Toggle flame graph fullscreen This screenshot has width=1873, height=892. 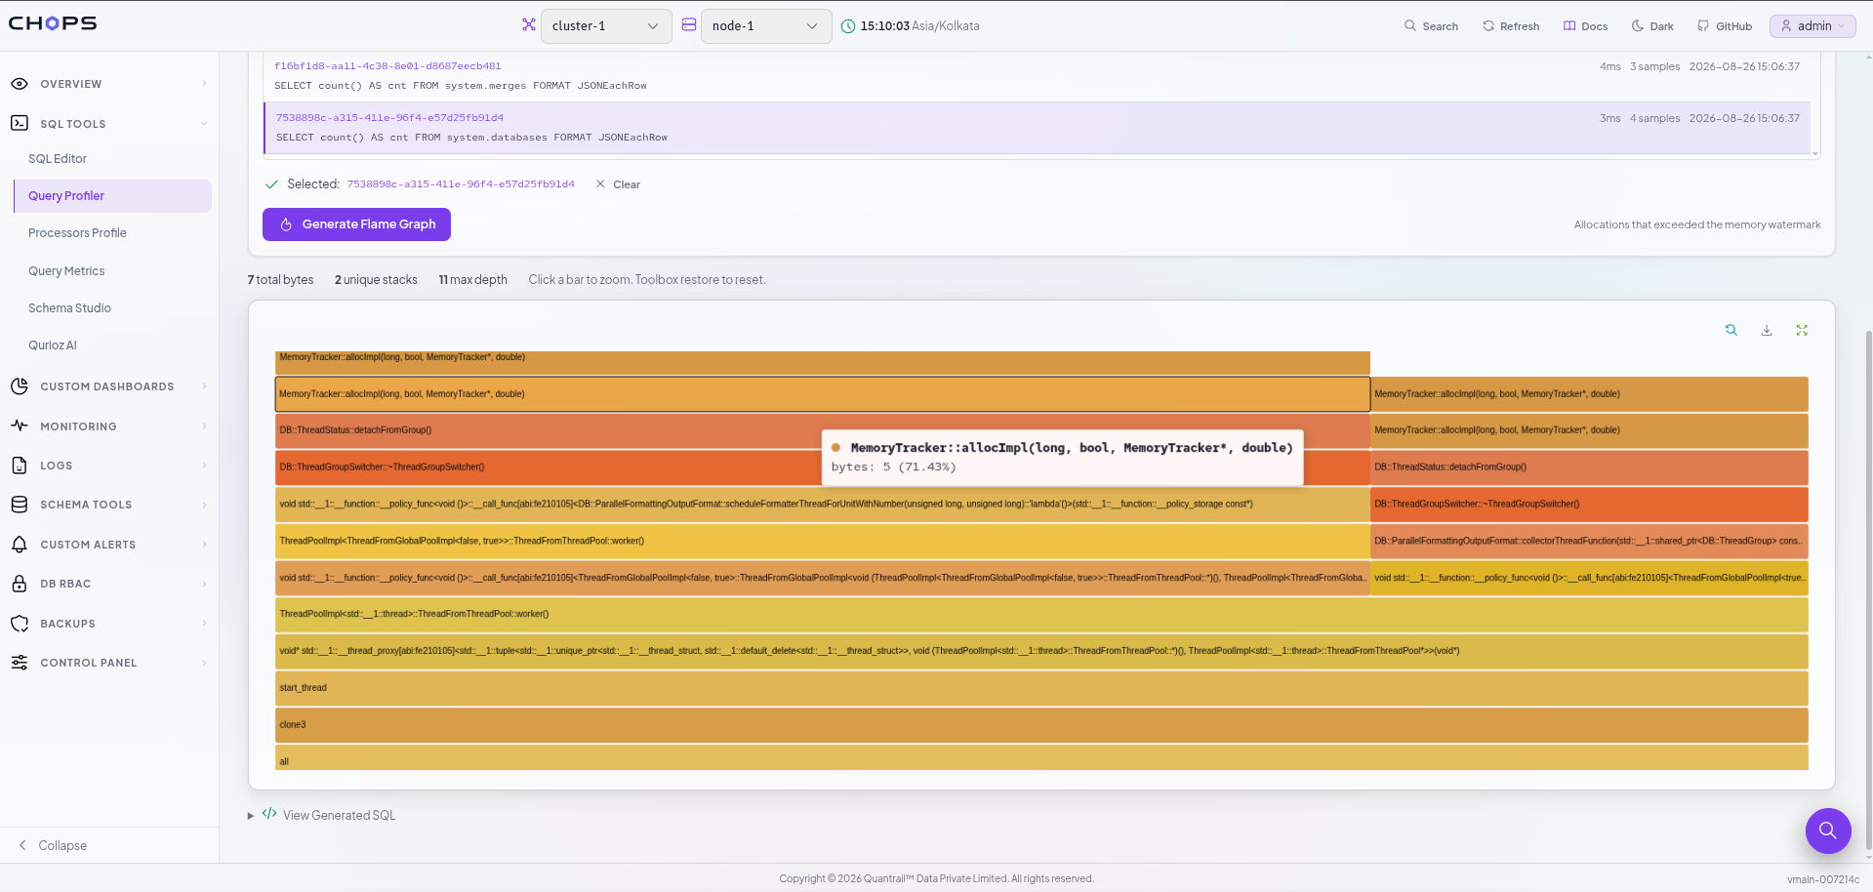(1802, 331)
